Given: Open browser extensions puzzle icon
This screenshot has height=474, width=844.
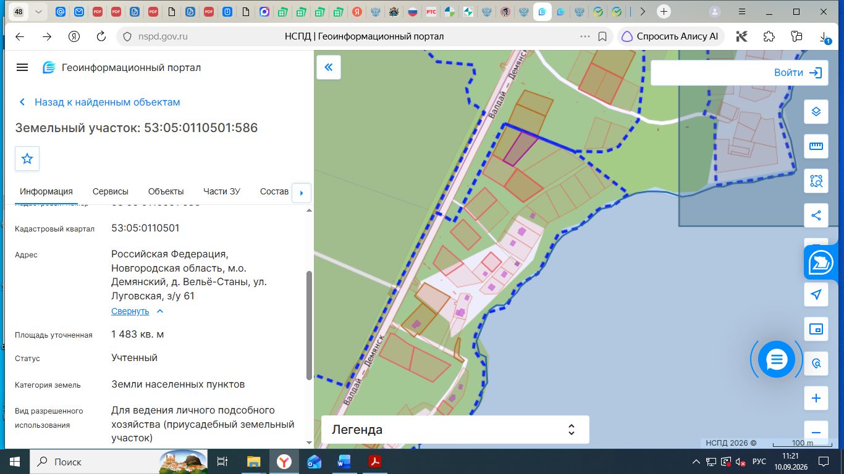Looking at the screenshot, I should (x=769, y=36).
